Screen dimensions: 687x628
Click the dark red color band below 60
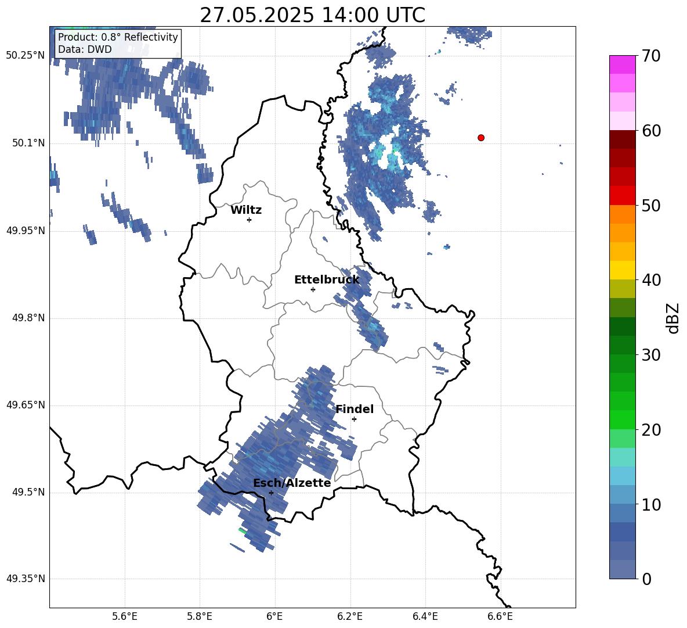tap(623, 139)
